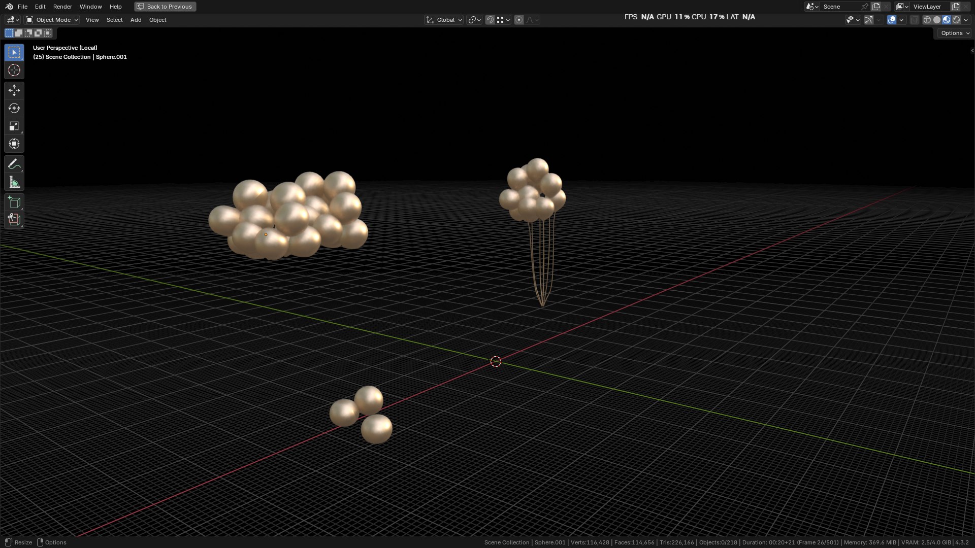Click the add view layer icon
The height and width of the screenshot is (548, 975).
click(x=956, y=7)
